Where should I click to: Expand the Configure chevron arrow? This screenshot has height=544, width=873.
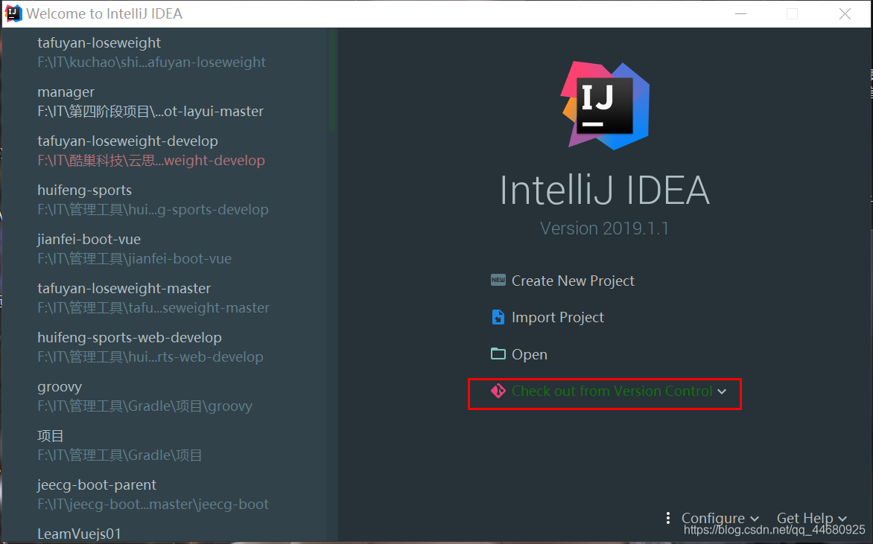click(755, 519)
